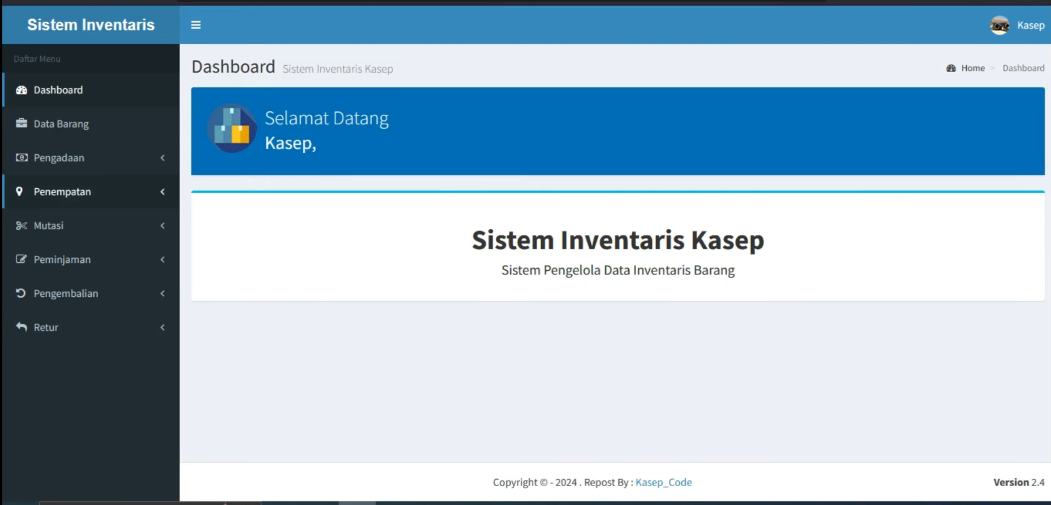Click the Peminjaman edit icon

21,259
